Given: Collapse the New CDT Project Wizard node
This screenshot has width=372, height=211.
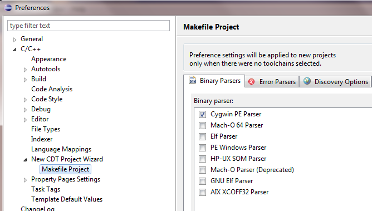Looking at the screenshot, I should 25,160.
